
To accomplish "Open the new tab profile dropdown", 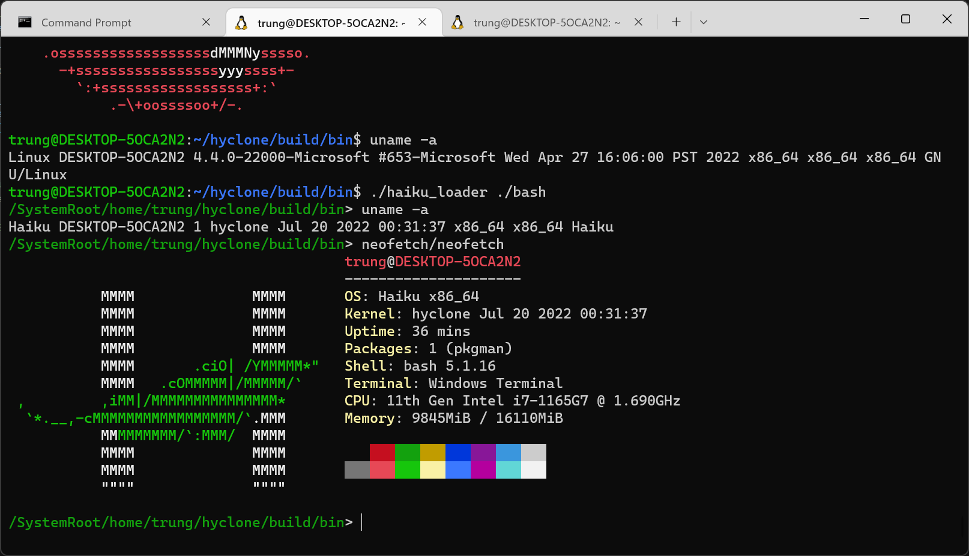I will (x=704, y=22).
